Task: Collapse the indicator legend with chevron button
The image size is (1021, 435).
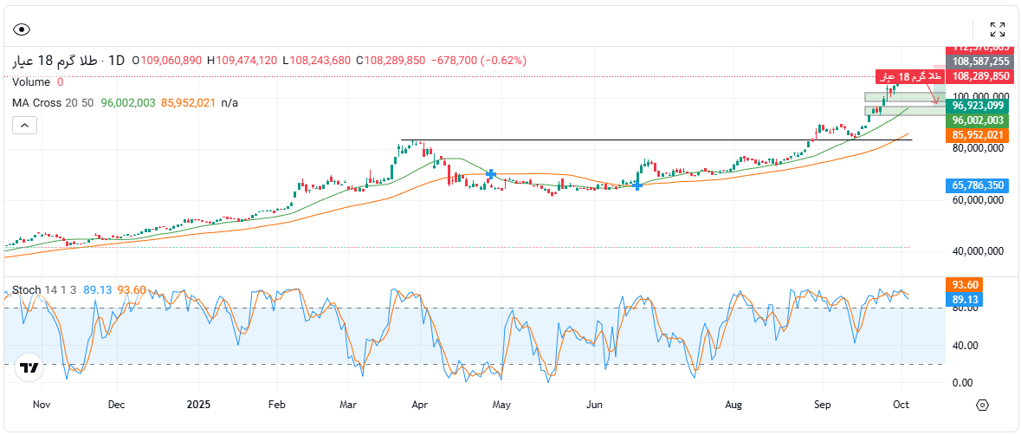Action: click(24, 126)
